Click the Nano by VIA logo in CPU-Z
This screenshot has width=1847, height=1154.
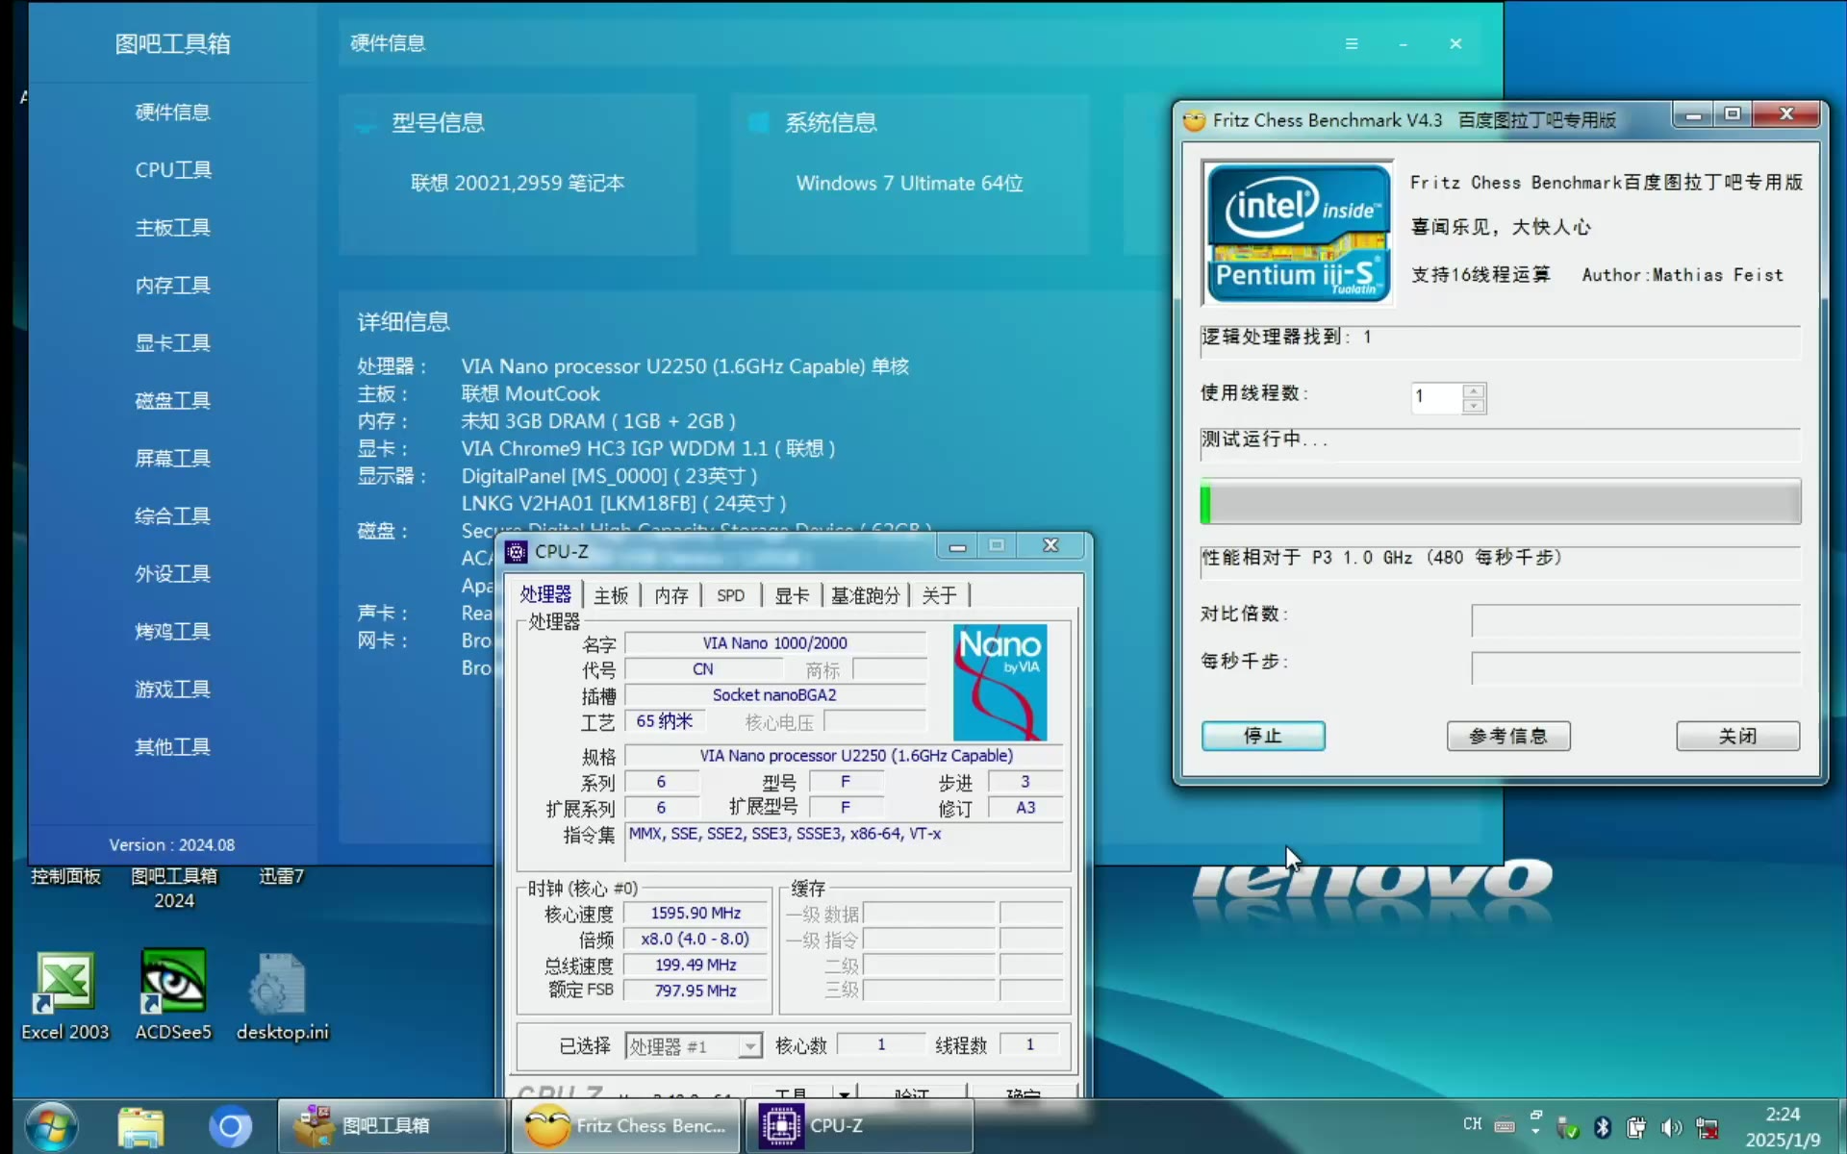(x=999, y=682)
